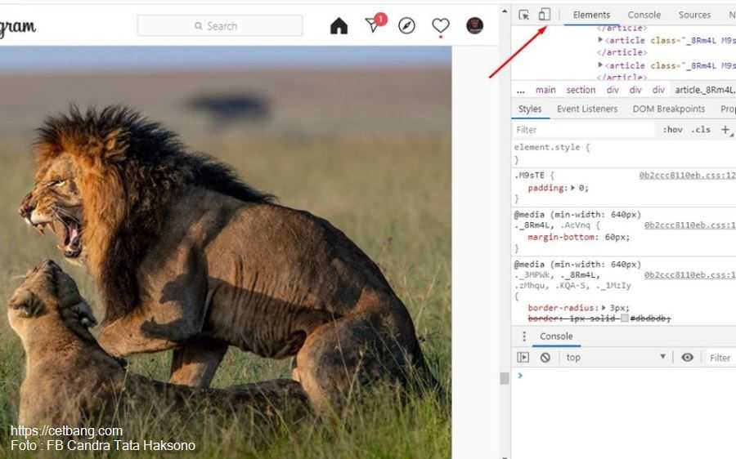Select the Styles pane tab
736x459 pixels.
point(530,109)
